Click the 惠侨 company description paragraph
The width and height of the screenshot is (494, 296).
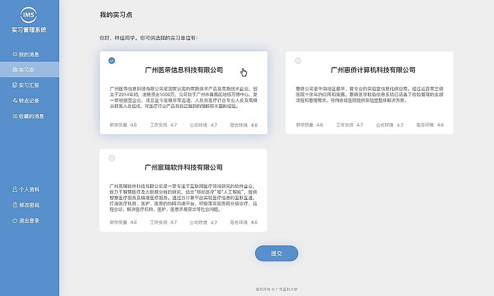point(369,95)
